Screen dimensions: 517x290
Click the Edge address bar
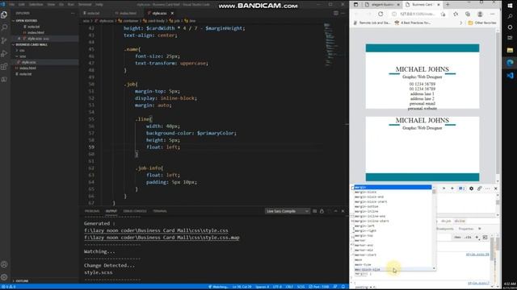[x=418, y=14]
